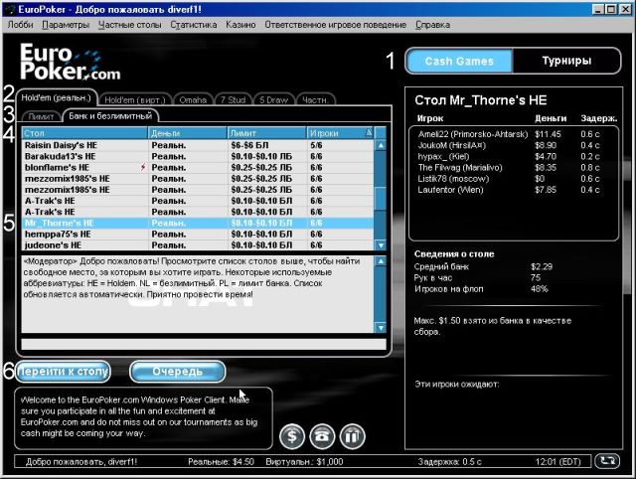The image size is (636, 479).
Task: Click the telephone support icon
Action: click(x=322, y=436)
